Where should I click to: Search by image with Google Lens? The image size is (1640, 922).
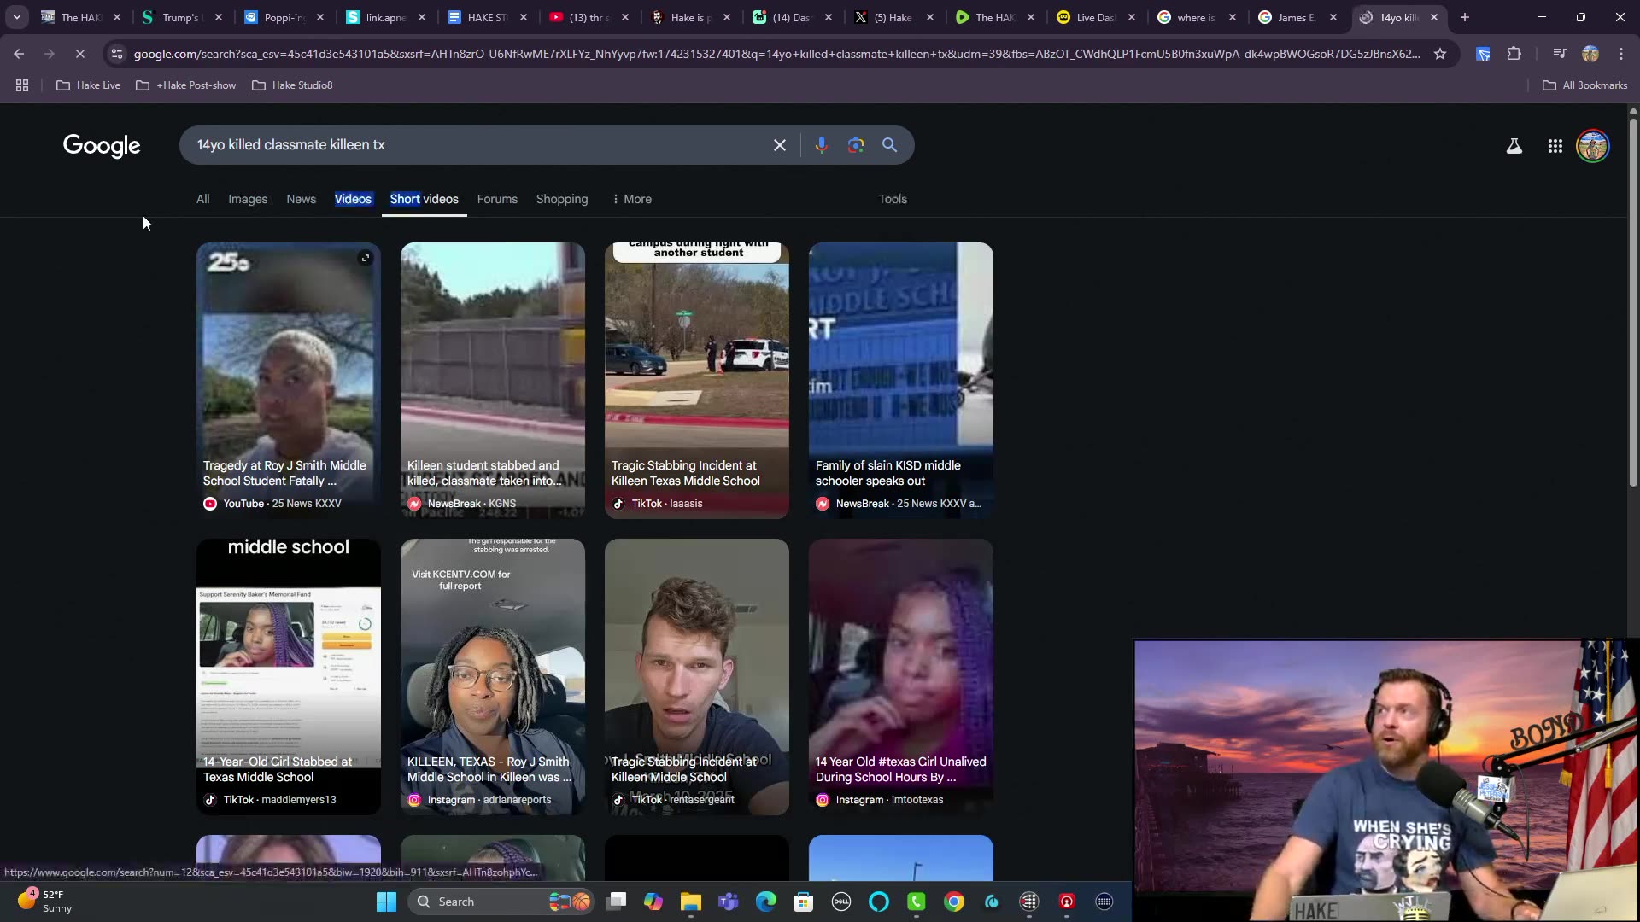(x=856, y=145)
